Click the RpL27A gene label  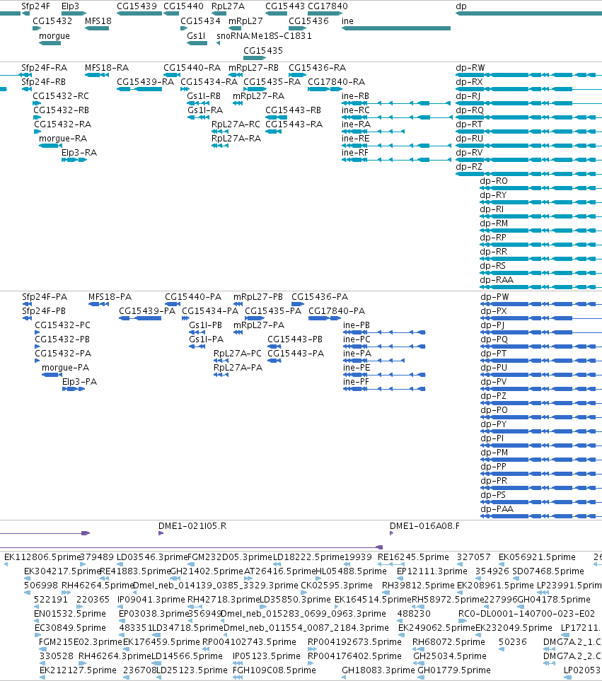tap(228, 6)
